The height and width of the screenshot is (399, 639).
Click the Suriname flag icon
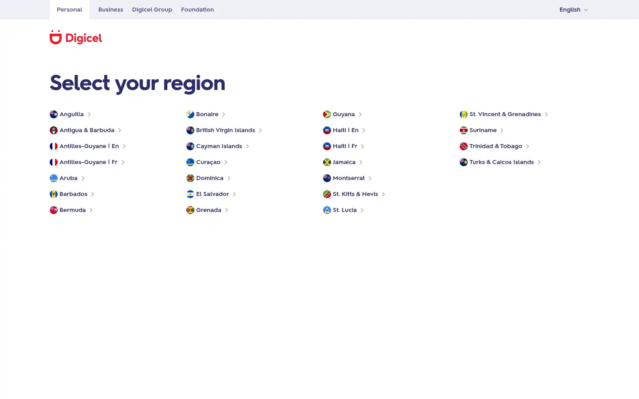click(x=464, y=130)
